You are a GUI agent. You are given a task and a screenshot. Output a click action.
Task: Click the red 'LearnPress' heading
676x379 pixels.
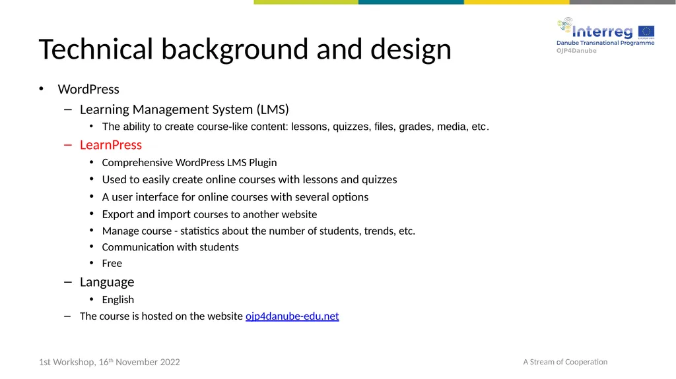(x=111, y=145)
